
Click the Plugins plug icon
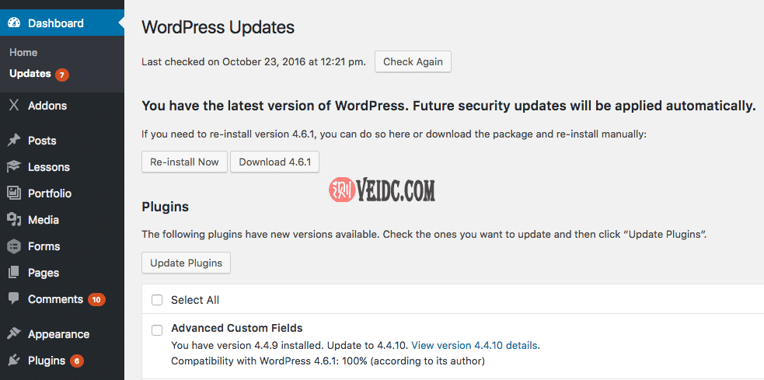click(x=14, y=361)
